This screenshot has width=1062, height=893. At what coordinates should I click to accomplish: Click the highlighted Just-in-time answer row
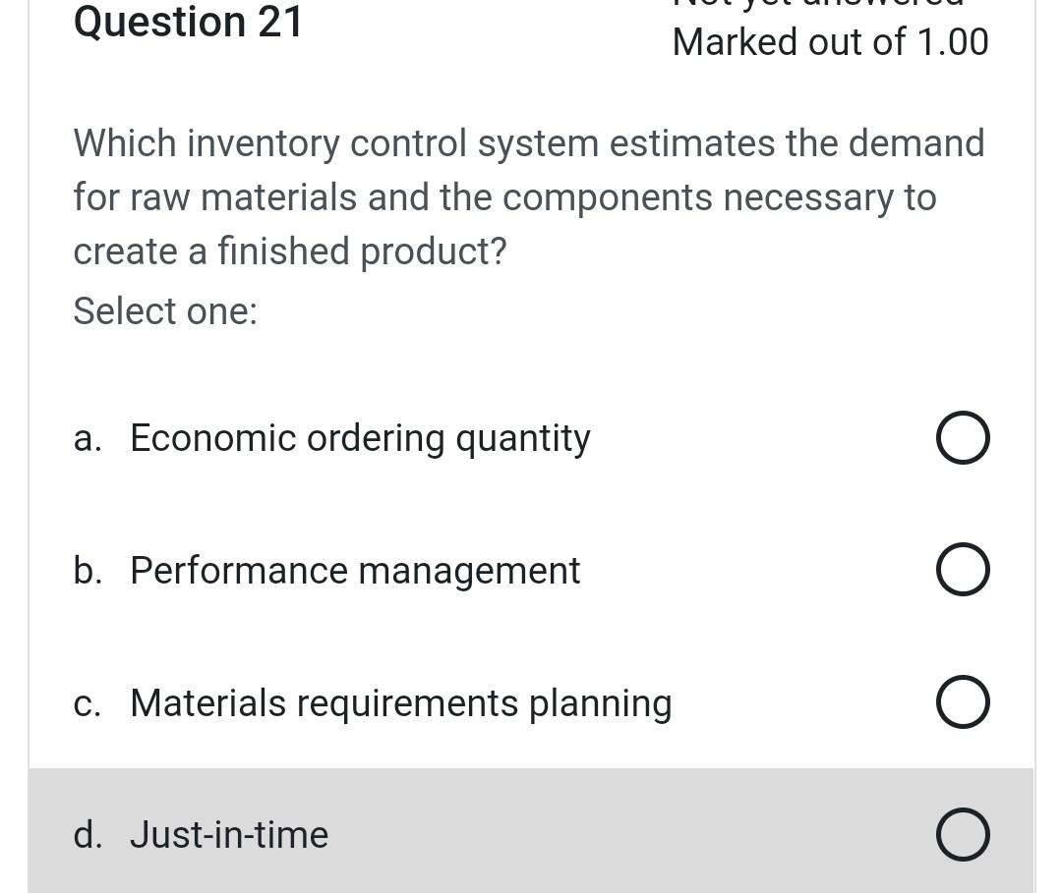click(531, 834)
